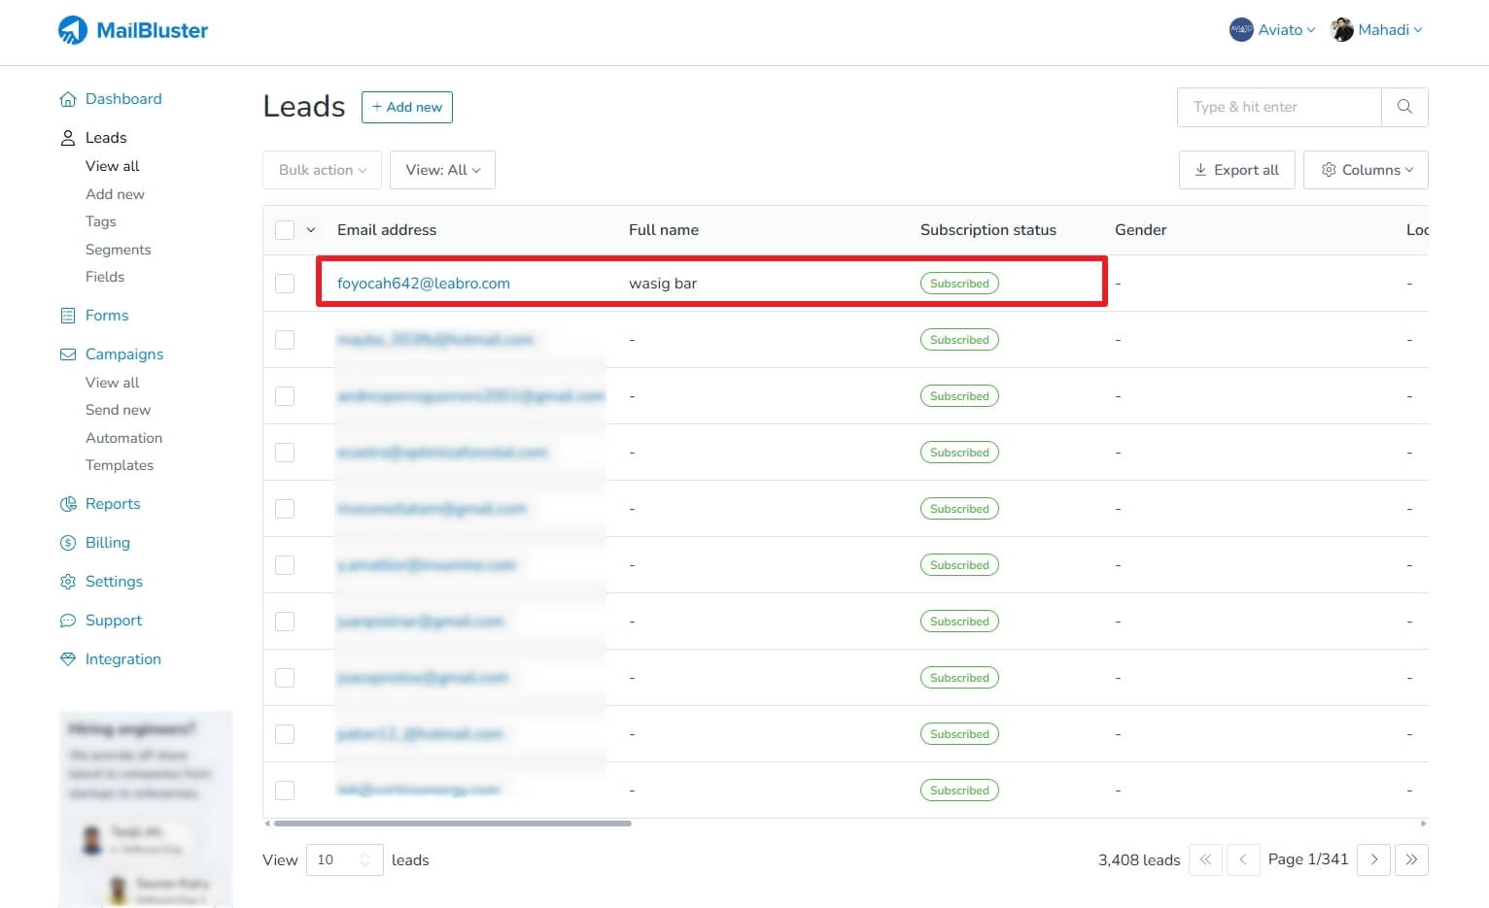Open Dashboard in the sidebar
This screenshot has width=1489, height=908.
click(123, 99)
